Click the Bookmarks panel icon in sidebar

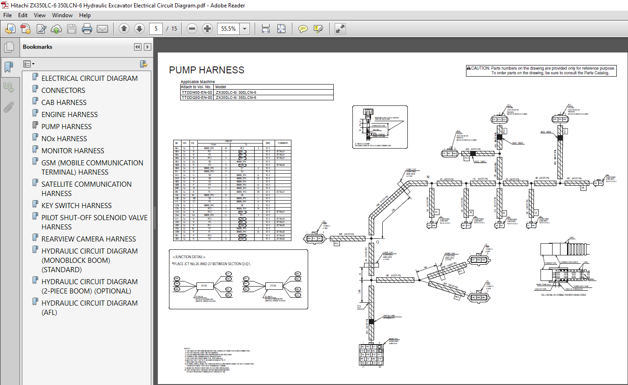pyautogui.click(x=8, y=67)
